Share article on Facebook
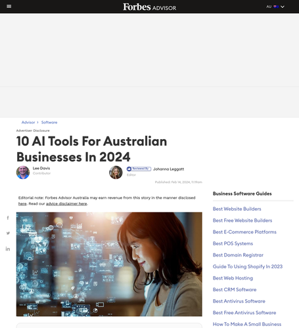The height and width of the screenshot is (328, 299). click(x=8, y=218)
